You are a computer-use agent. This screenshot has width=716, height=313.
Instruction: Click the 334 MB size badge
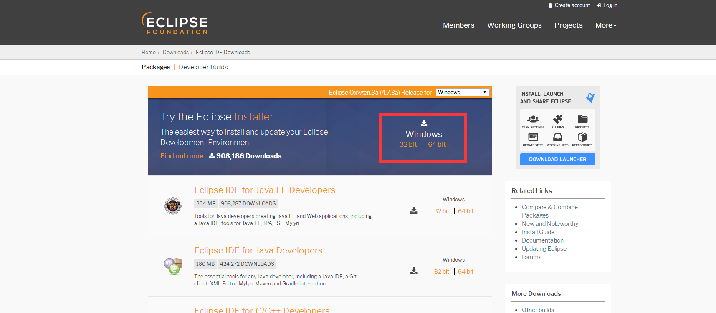tap(206, 203)
